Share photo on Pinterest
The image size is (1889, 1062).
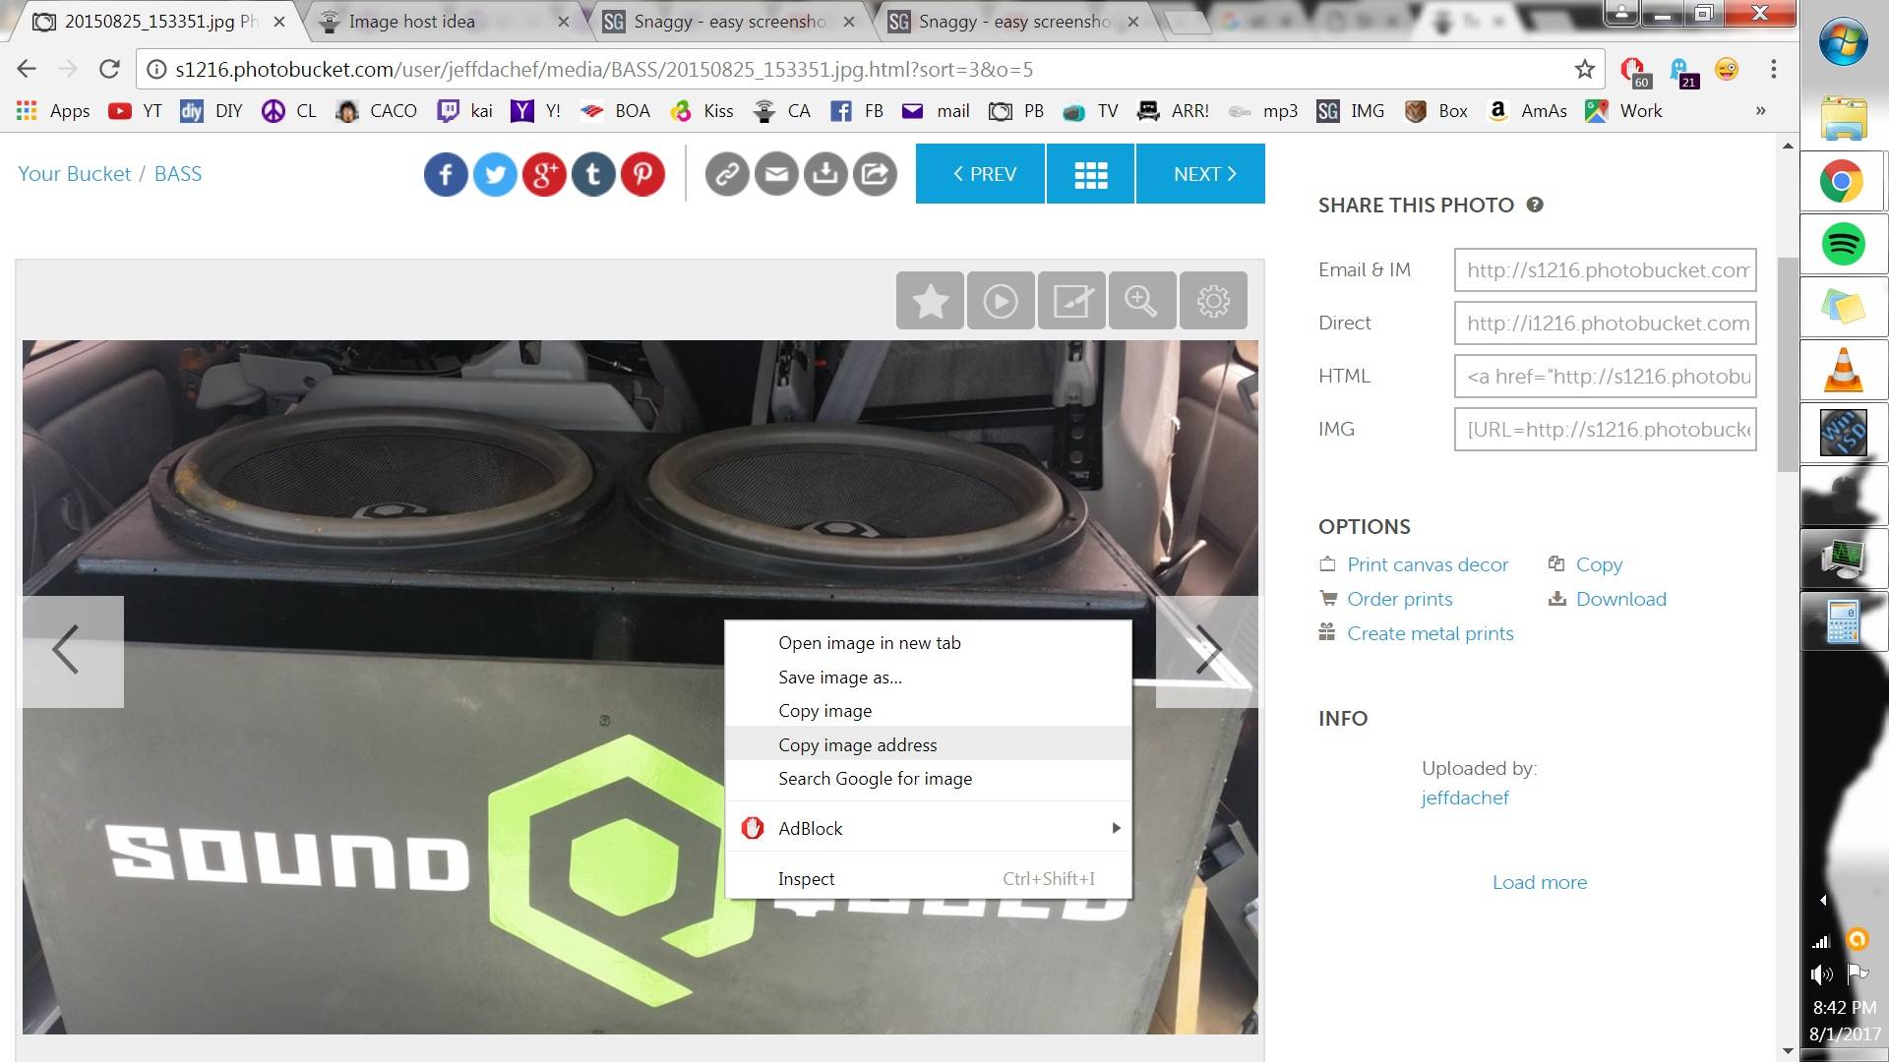click(642, 174)
